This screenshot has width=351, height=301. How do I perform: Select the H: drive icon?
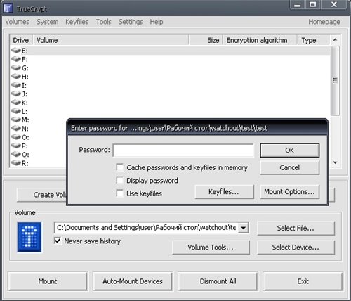click(x=16, y=77)
